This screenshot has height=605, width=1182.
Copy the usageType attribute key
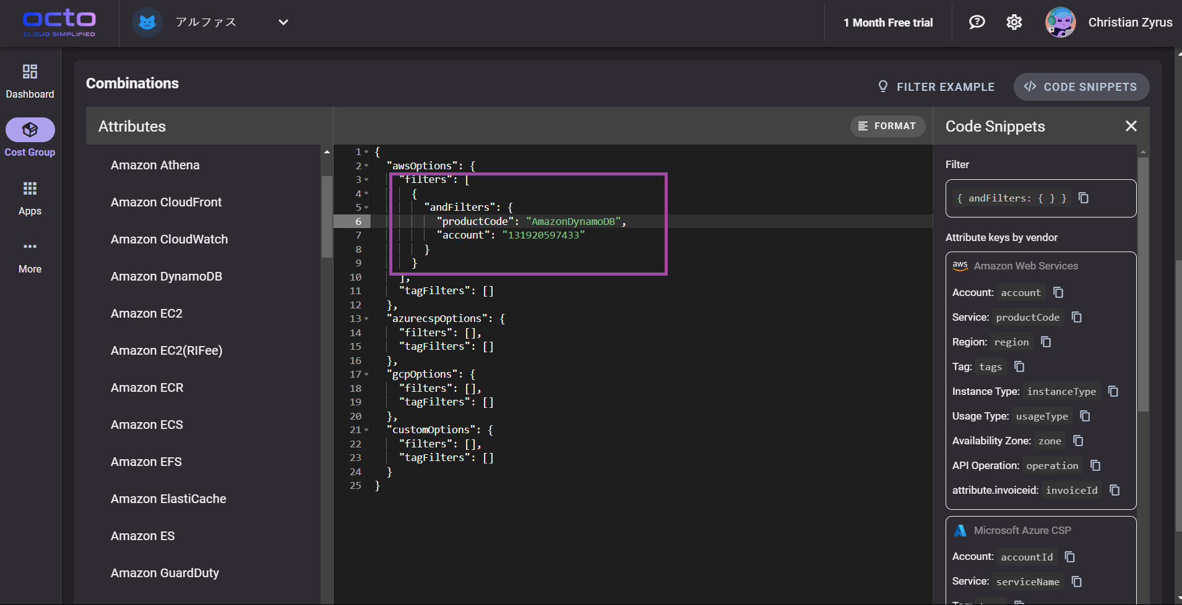tap(1085, 416)
